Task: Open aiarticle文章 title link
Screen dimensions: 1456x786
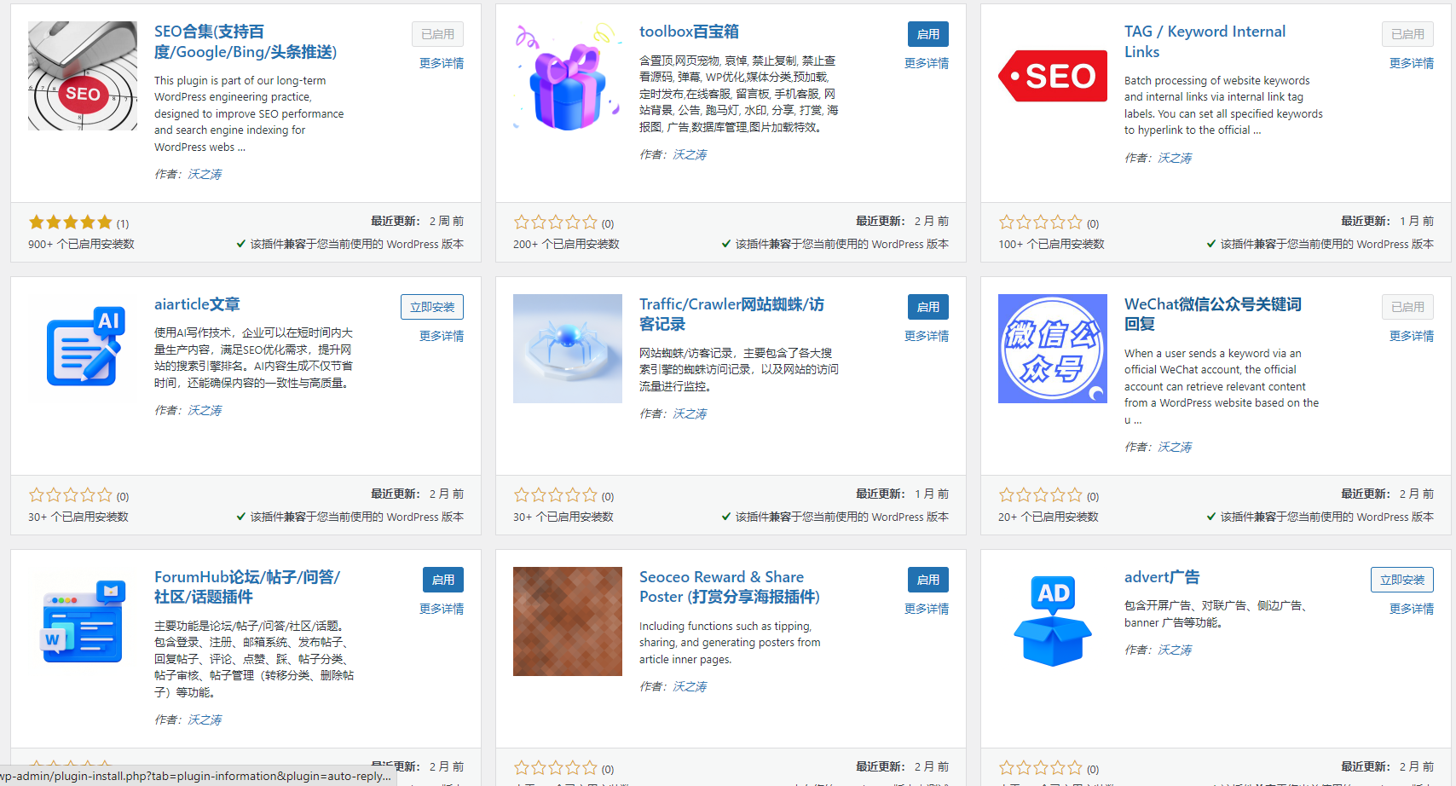Action: point(197,304)
